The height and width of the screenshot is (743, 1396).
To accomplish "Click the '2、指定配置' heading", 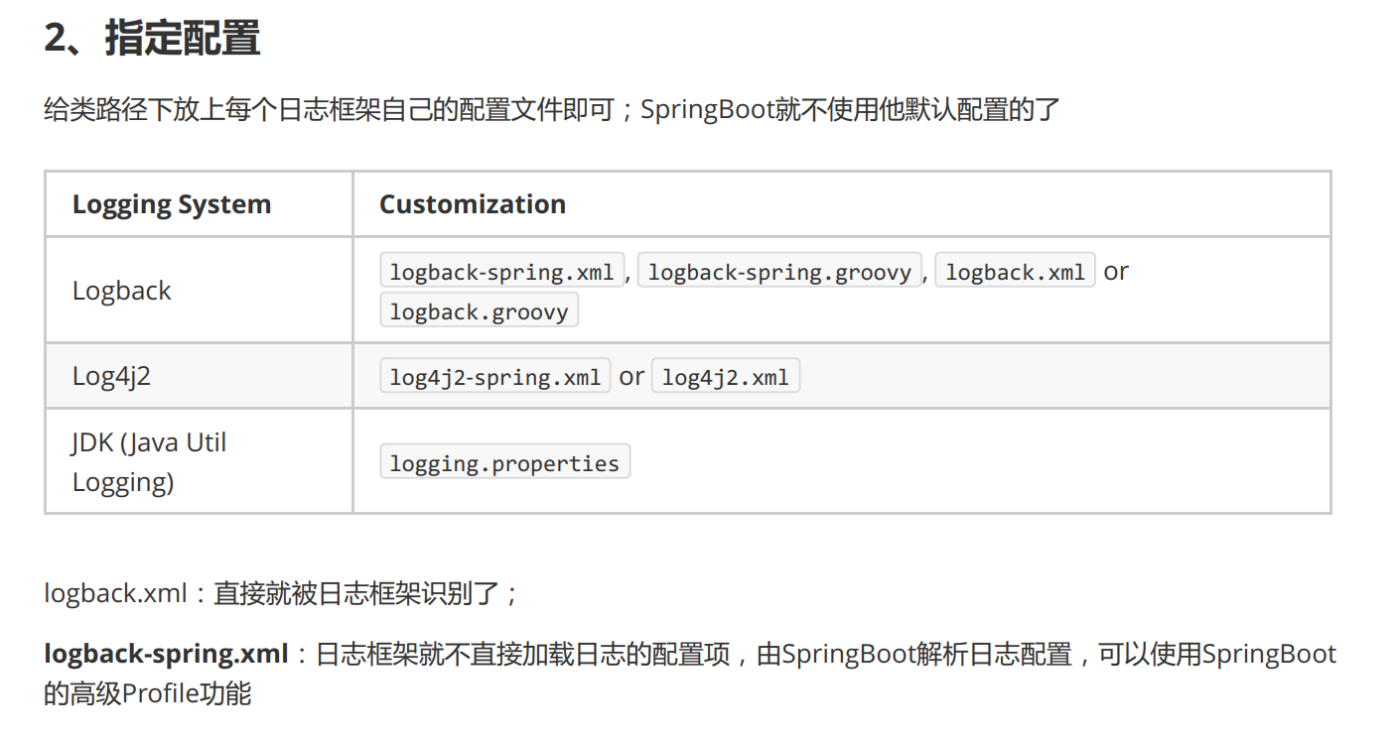I will pos(152,38).
